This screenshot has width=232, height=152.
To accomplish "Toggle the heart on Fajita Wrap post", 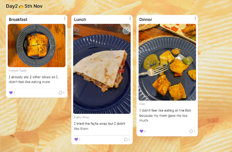I will click(76, 139).
